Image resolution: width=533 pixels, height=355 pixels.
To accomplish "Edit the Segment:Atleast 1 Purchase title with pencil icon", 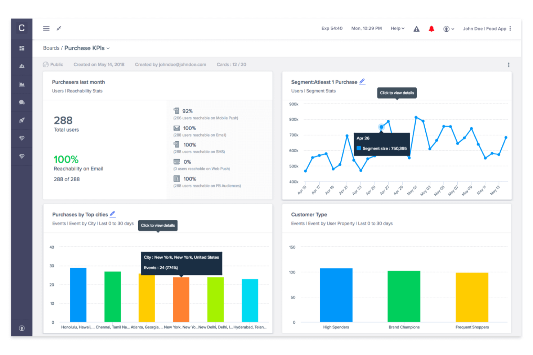I will 362,82.
